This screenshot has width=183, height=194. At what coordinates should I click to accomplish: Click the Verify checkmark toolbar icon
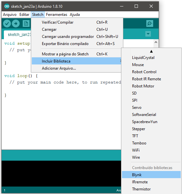point(7,24)
